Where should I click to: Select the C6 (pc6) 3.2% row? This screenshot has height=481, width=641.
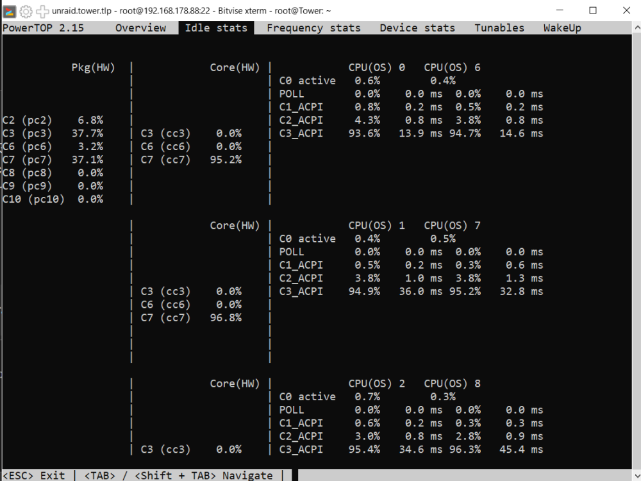[x=53, y=146]
